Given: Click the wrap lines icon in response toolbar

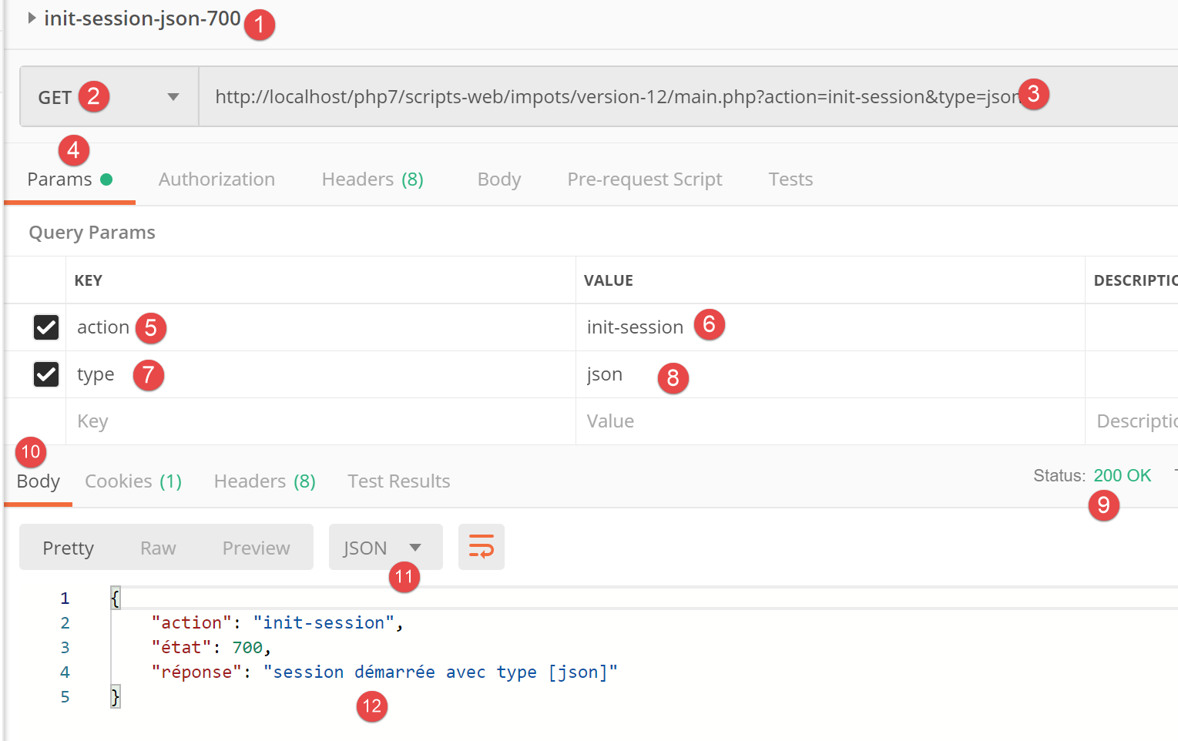Looking at the screenshot, I should tap(481, 547).
